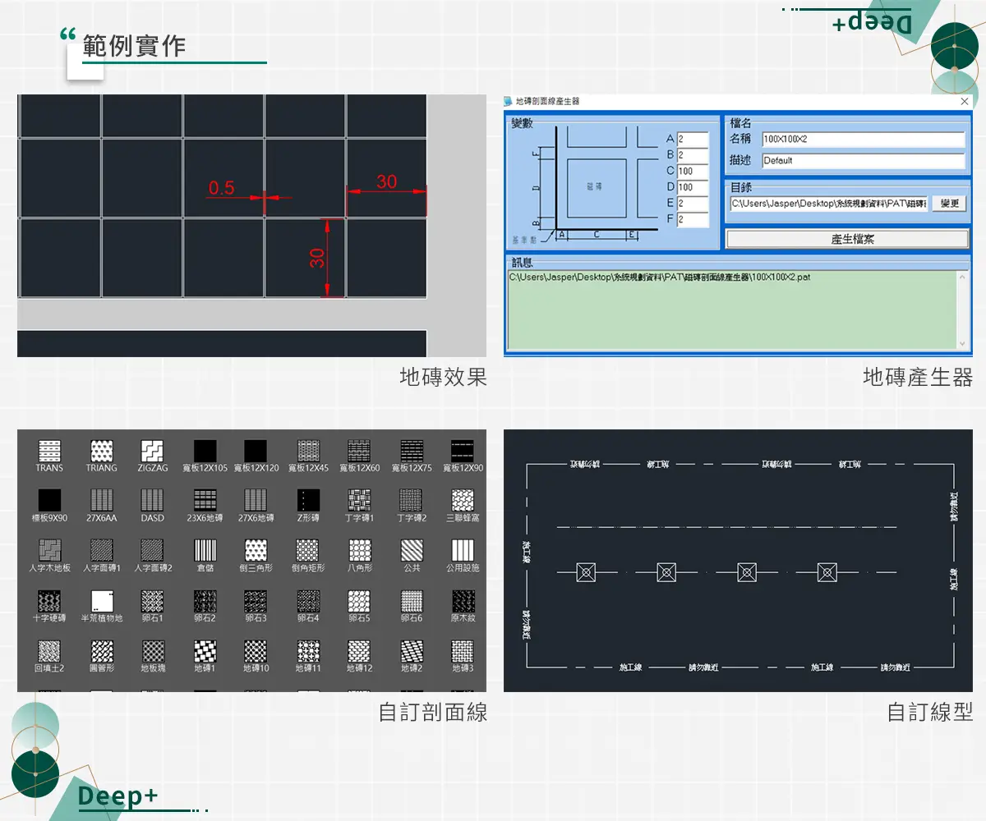Select the ZIGZAG hatch pattern swatch
The height and width of the screenshot is (821, 986).
click(152, 451)
